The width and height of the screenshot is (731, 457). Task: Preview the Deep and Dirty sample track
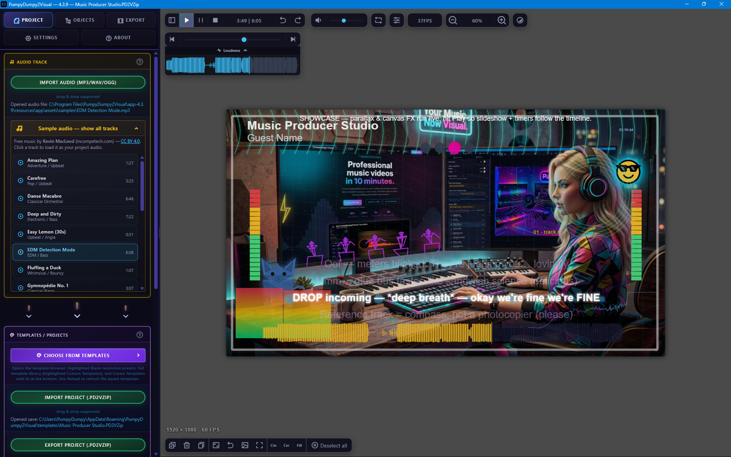pyautogui.click(x=21, y=216)
